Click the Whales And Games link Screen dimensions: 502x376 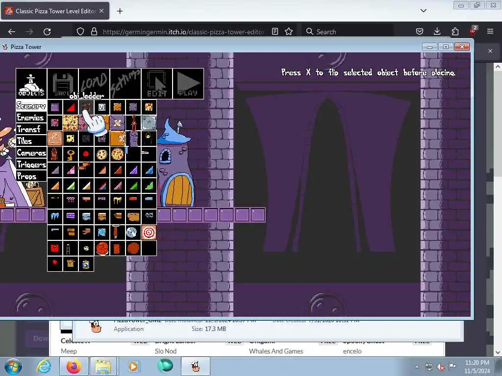pyautogui.click(x=276, y=351)
